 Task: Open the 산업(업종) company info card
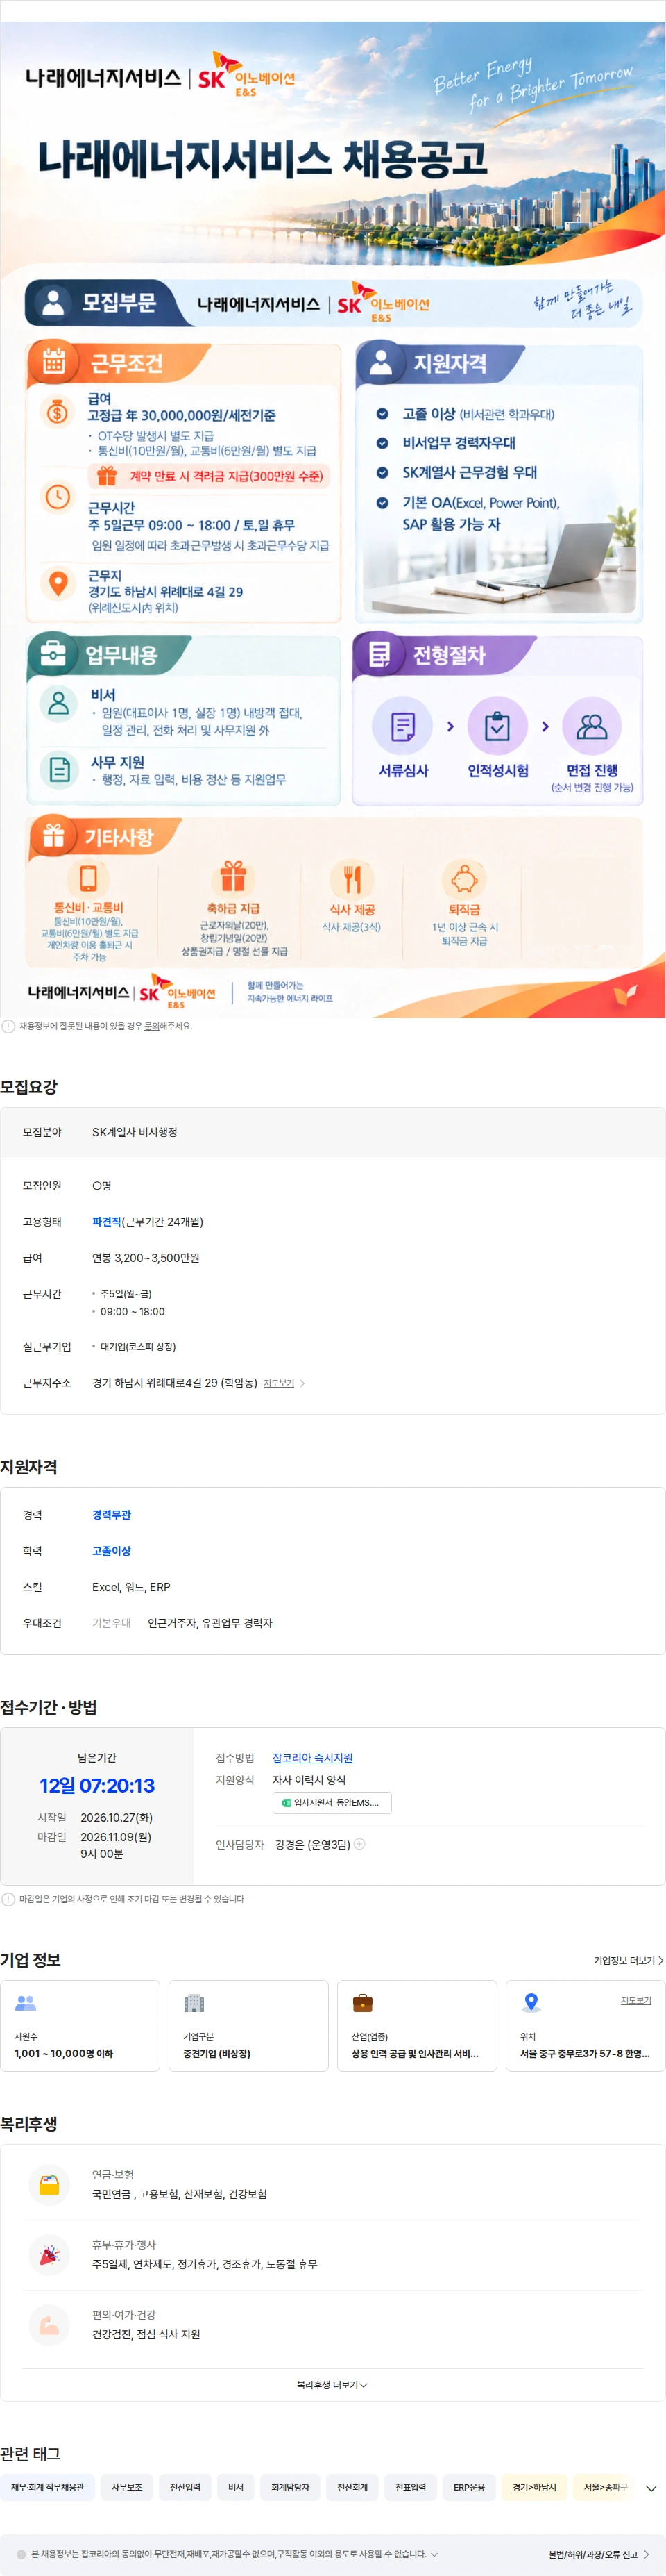pyautogui.click(x=418, y=2025)
